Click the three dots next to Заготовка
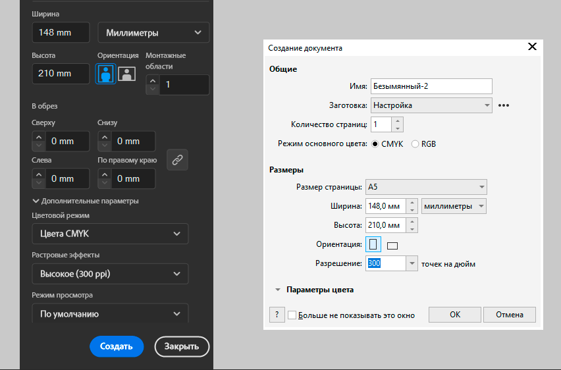This screenshot has height=370, width=561. tap(504, 105)
